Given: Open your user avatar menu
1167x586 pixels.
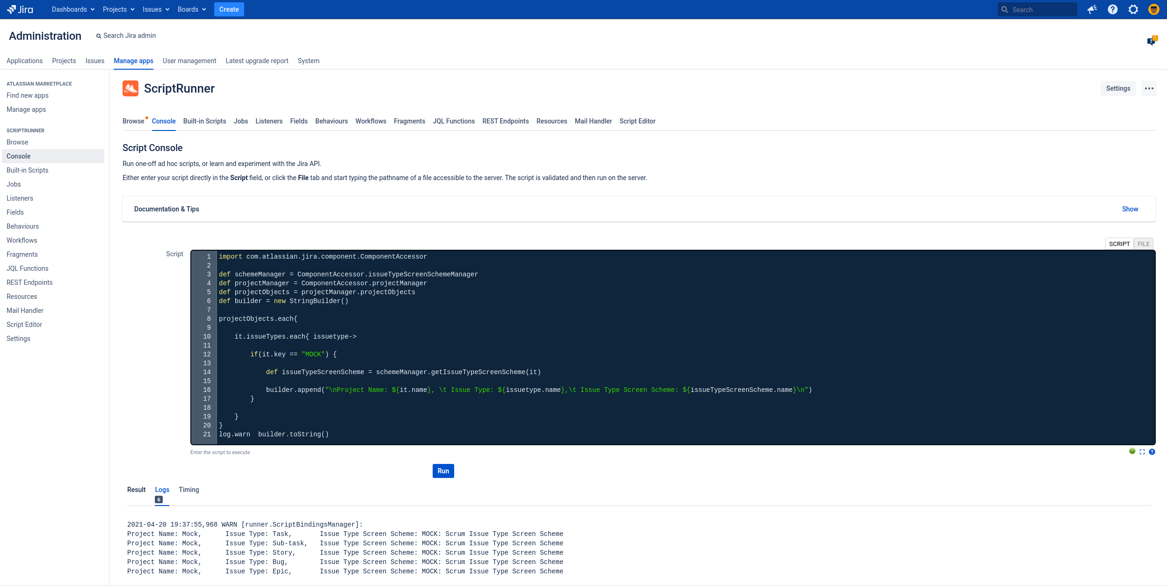Looking at the screenshot, I should [x=1154, y=9].
